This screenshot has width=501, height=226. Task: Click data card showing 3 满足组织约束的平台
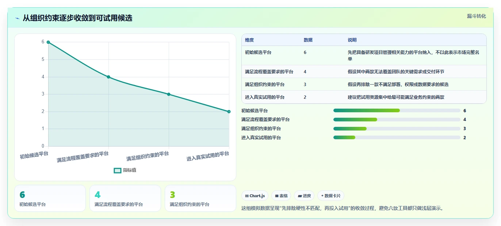[x=200, y=198]
